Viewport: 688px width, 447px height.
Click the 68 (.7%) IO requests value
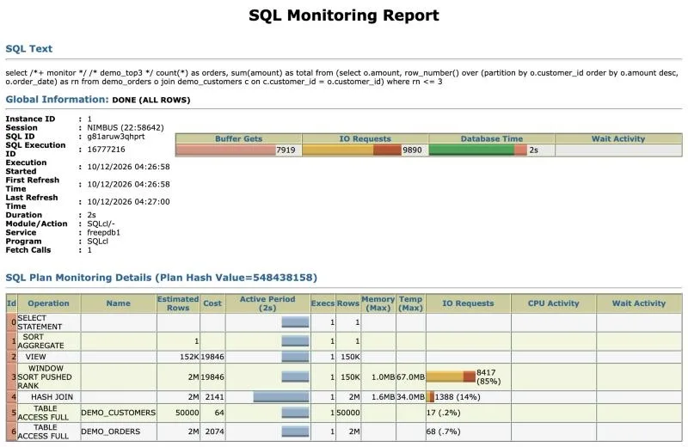(443, 432)
